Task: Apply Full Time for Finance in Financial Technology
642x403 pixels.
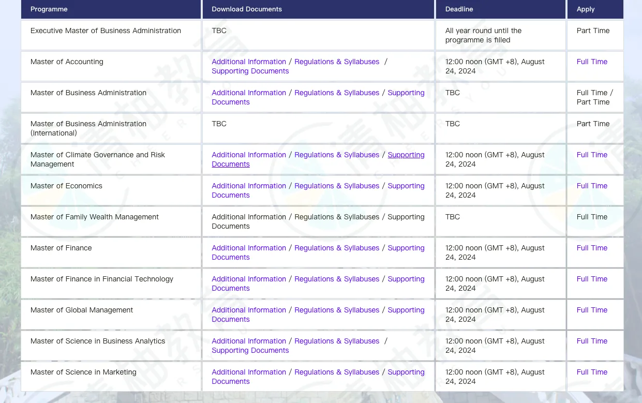Action: pyautogui.click(x=592, y=279)
